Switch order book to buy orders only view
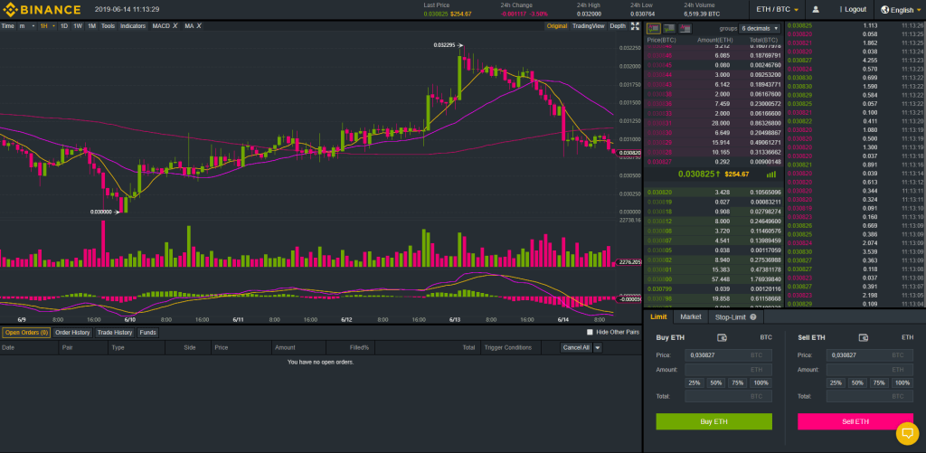This screenshot has height=453, width=926. coord(667,29)
